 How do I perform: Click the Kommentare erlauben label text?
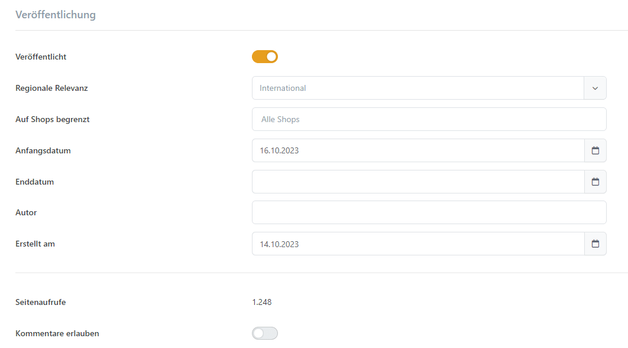57,333
